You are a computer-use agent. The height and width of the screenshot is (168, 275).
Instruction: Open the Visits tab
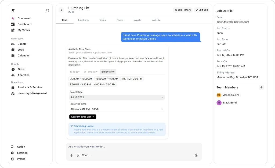[103, 20]
